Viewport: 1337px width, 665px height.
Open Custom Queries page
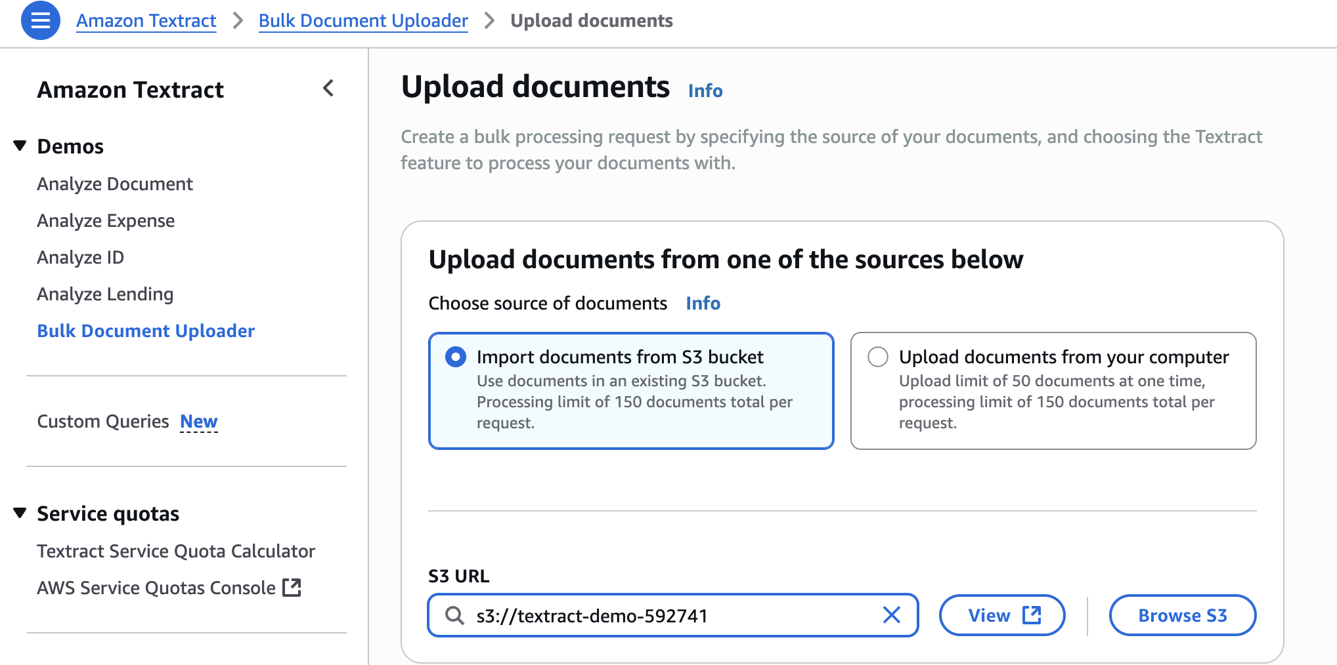pyautogui.click(x=103, y=421)
